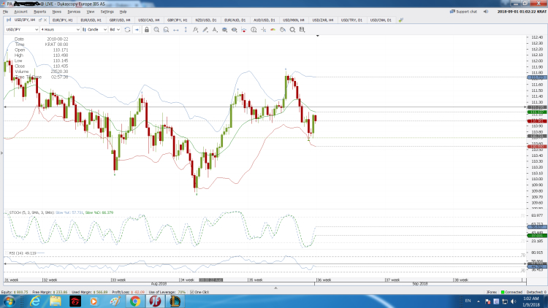This screenshot has width=548, height=308.
Task: Open the Paint palette taskbar icon
Action: click(115, 301)
